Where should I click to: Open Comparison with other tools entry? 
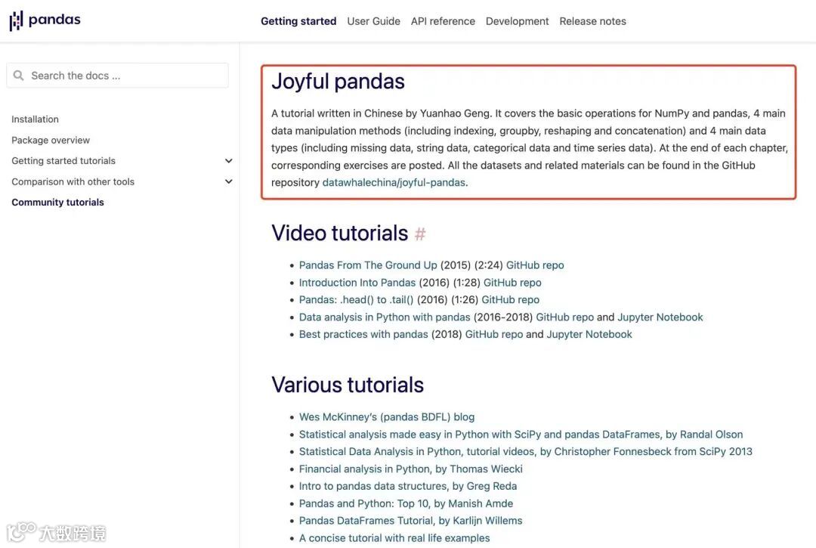pos(73,181)
